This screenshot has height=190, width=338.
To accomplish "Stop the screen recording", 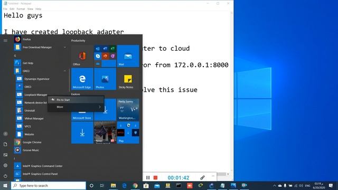I will coord(155,178).
